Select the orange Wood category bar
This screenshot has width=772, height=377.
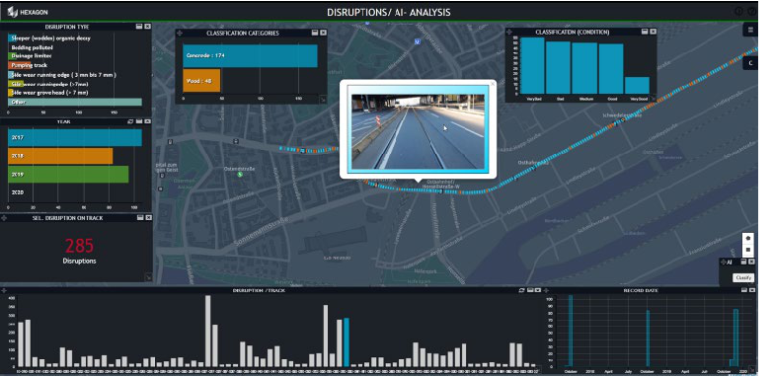coord(201,81)
